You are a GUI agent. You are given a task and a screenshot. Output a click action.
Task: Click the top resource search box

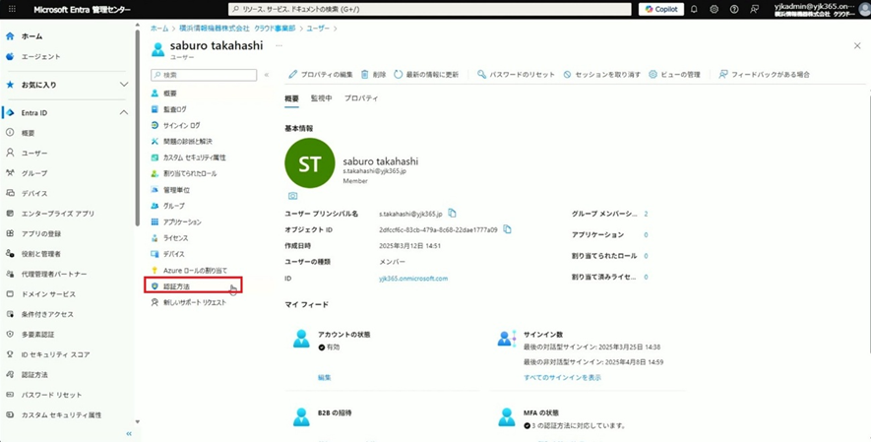click(428, 9)
